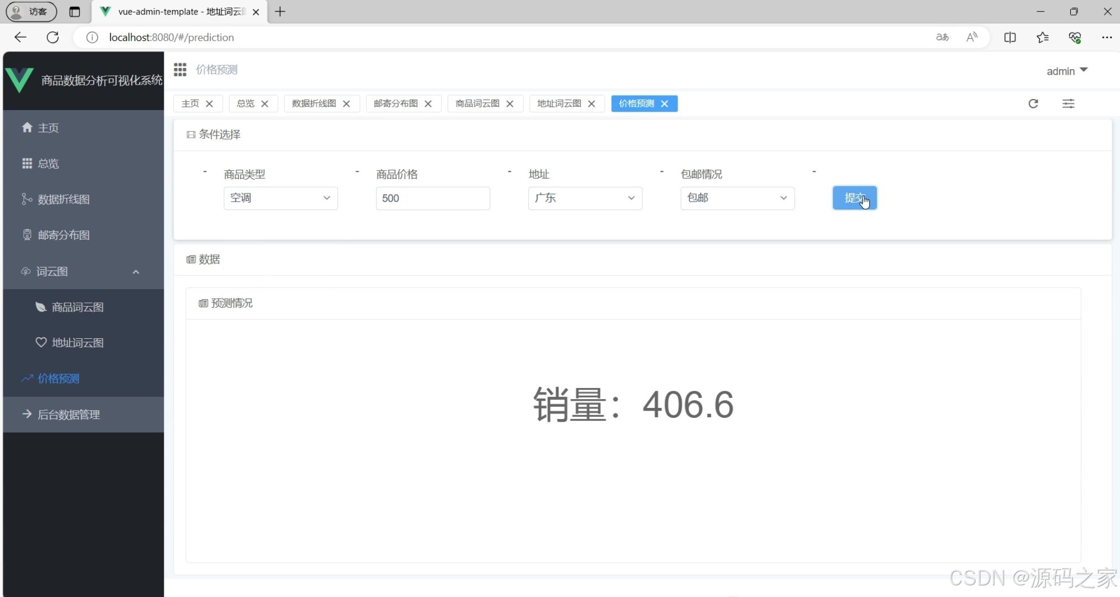
Task: Click the 数据折线图 line chart icon
Action: point(27,199)
